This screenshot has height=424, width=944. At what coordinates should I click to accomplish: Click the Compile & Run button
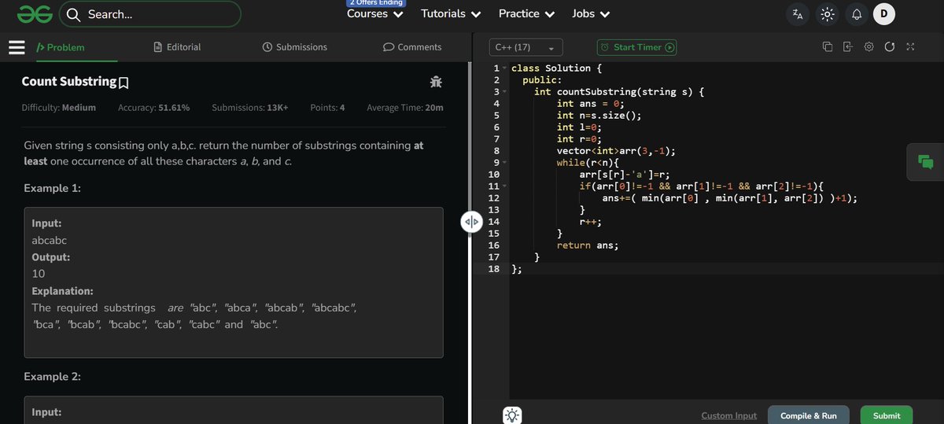point(808,415)
